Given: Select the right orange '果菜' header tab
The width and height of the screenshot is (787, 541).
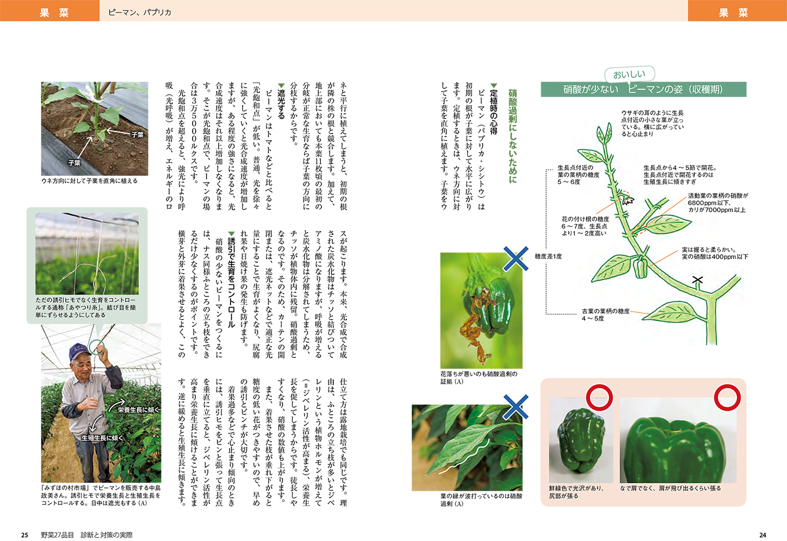Looking at the screenshot, I should coord(737,11).
